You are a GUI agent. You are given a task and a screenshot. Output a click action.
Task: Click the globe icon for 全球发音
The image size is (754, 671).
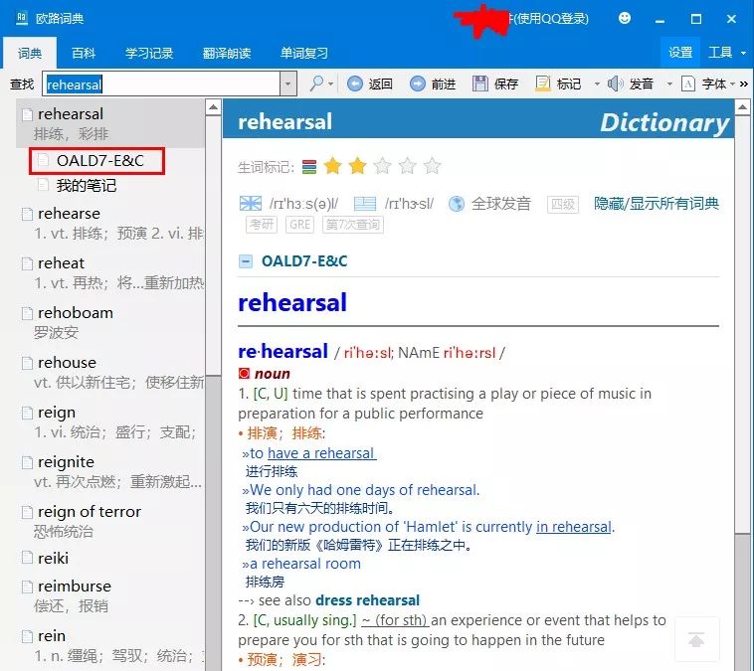click(x=456, y=204)
